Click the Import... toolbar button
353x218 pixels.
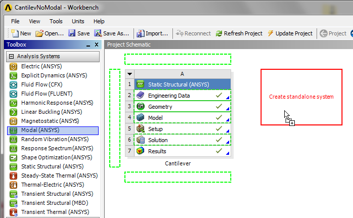coord(152,33)
